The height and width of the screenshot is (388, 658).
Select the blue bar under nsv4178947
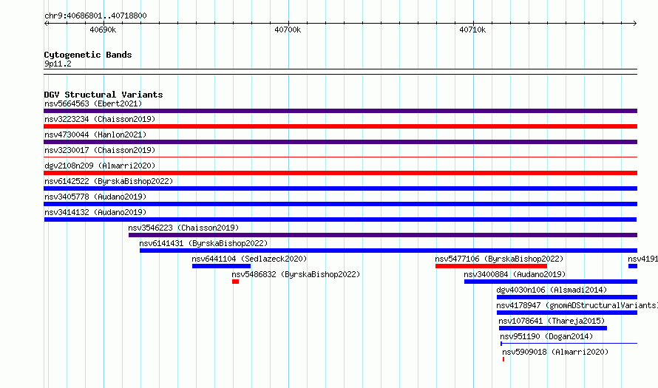pos(567,313)
